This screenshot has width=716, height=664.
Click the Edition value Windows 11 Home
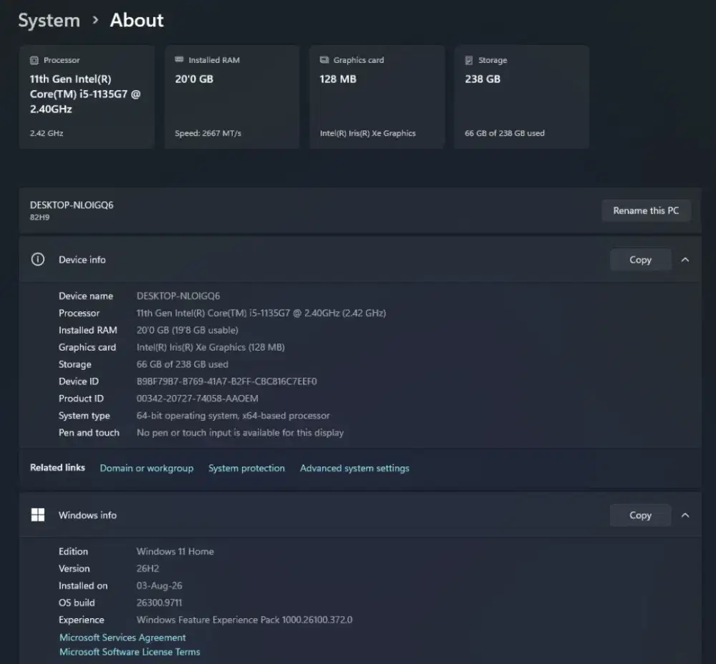tap(175, 552)
